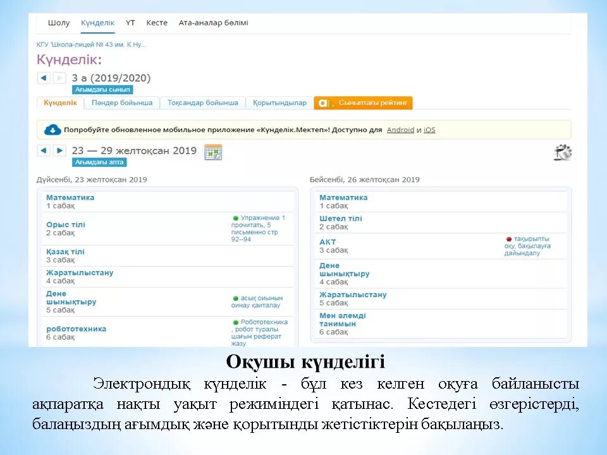Open the Математика lesson on Дүйсенбі

(x=70, y=197)
